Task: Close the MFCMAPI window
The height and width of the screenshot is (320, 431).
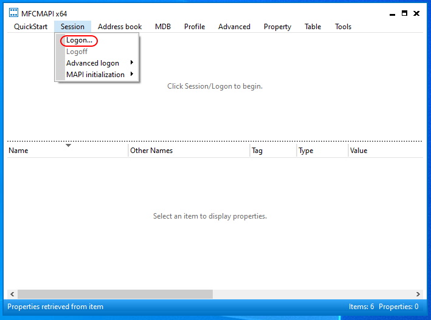Action: coord(416,13)
